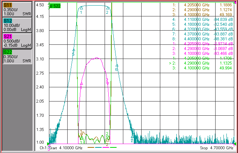Click the magenta S21 trace legend line
This screenshot has width=238, height=153.
[x=106, y=147]
